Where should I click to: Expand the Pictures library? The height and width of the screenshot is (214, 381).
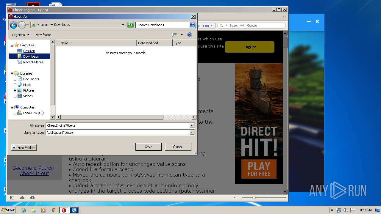coord(15,90)
